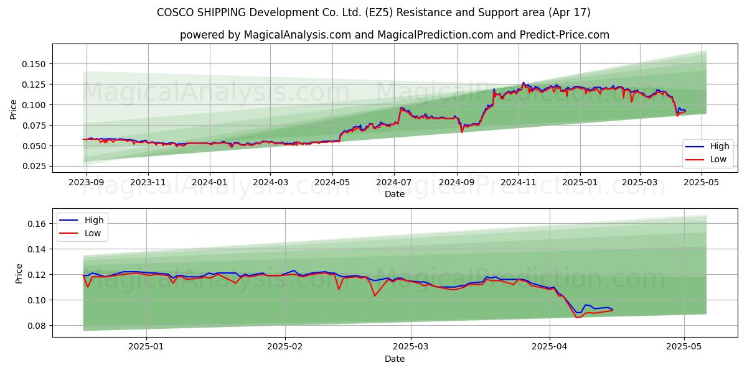
Task: Click the upper chart's 'Date' axis label
Action: click(395, 194)
